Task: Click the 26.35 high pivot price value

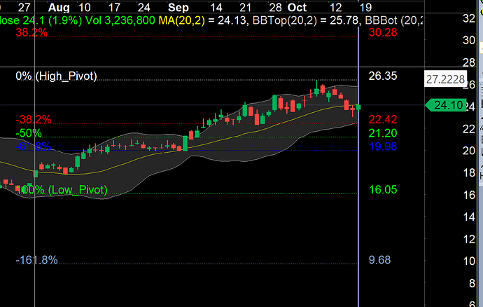Action: pyautogui.click(x=383, y=76)
